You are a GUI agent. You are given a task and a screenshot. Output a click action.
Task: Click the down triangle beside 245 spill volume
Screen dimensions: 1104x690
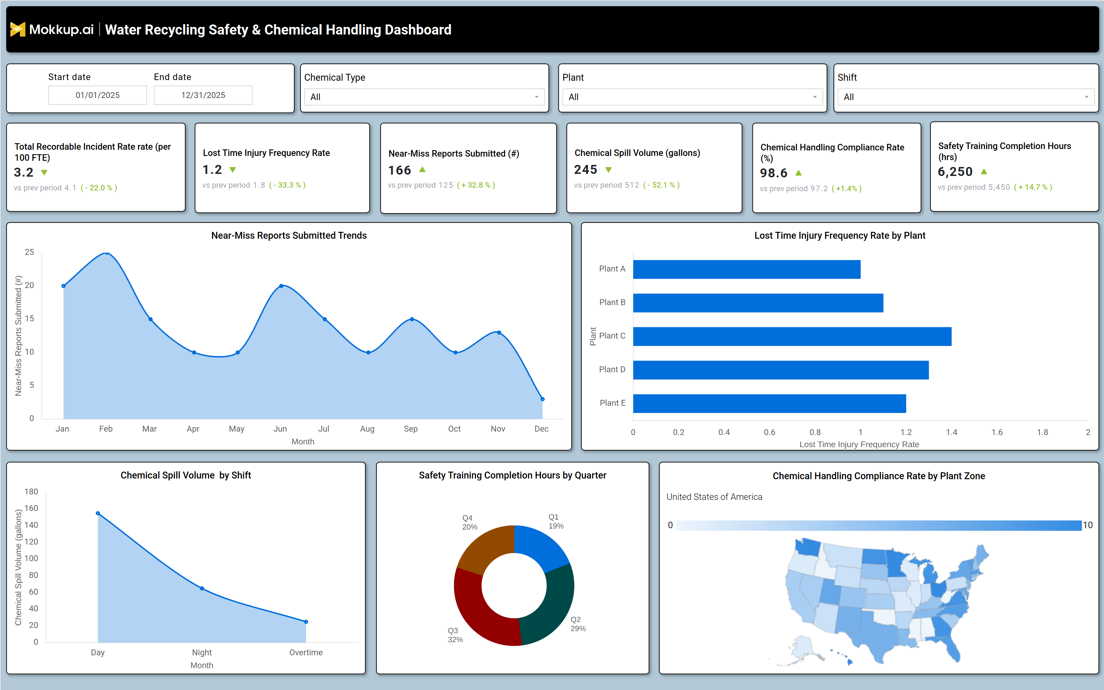click(x=608, y=170)
